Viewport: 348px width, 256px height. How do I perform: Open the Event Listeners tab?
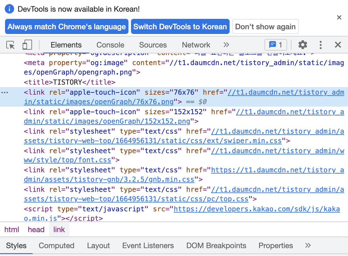[x=148, y=246]
